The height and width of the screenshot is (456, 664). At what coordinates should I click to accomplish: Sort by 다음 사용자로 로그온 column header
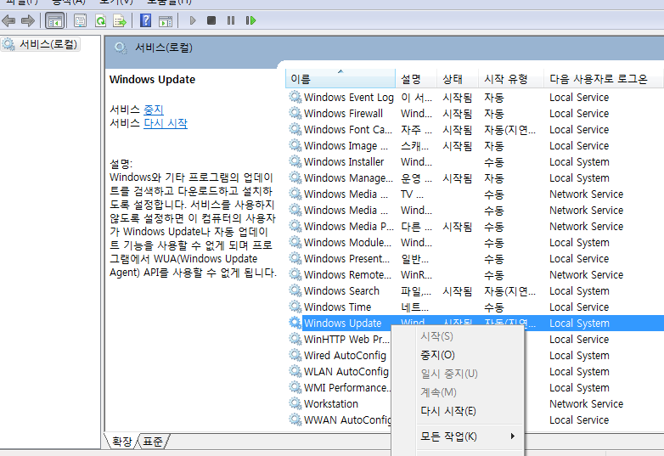[x=604, y=79]
